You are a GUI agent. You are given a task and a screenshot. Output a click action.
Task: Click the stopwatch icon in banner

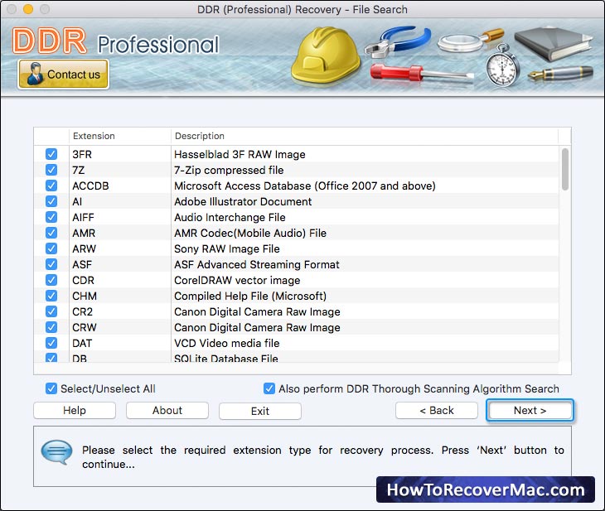pos(501,65)
